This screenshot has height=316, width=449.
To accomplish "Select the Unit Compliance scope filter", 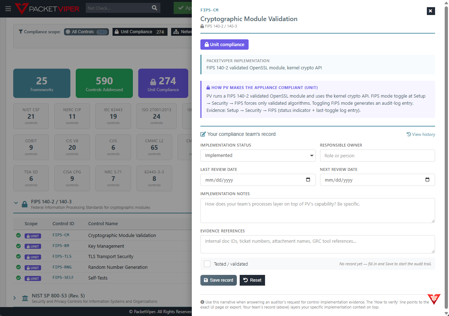I will point(140,32).
